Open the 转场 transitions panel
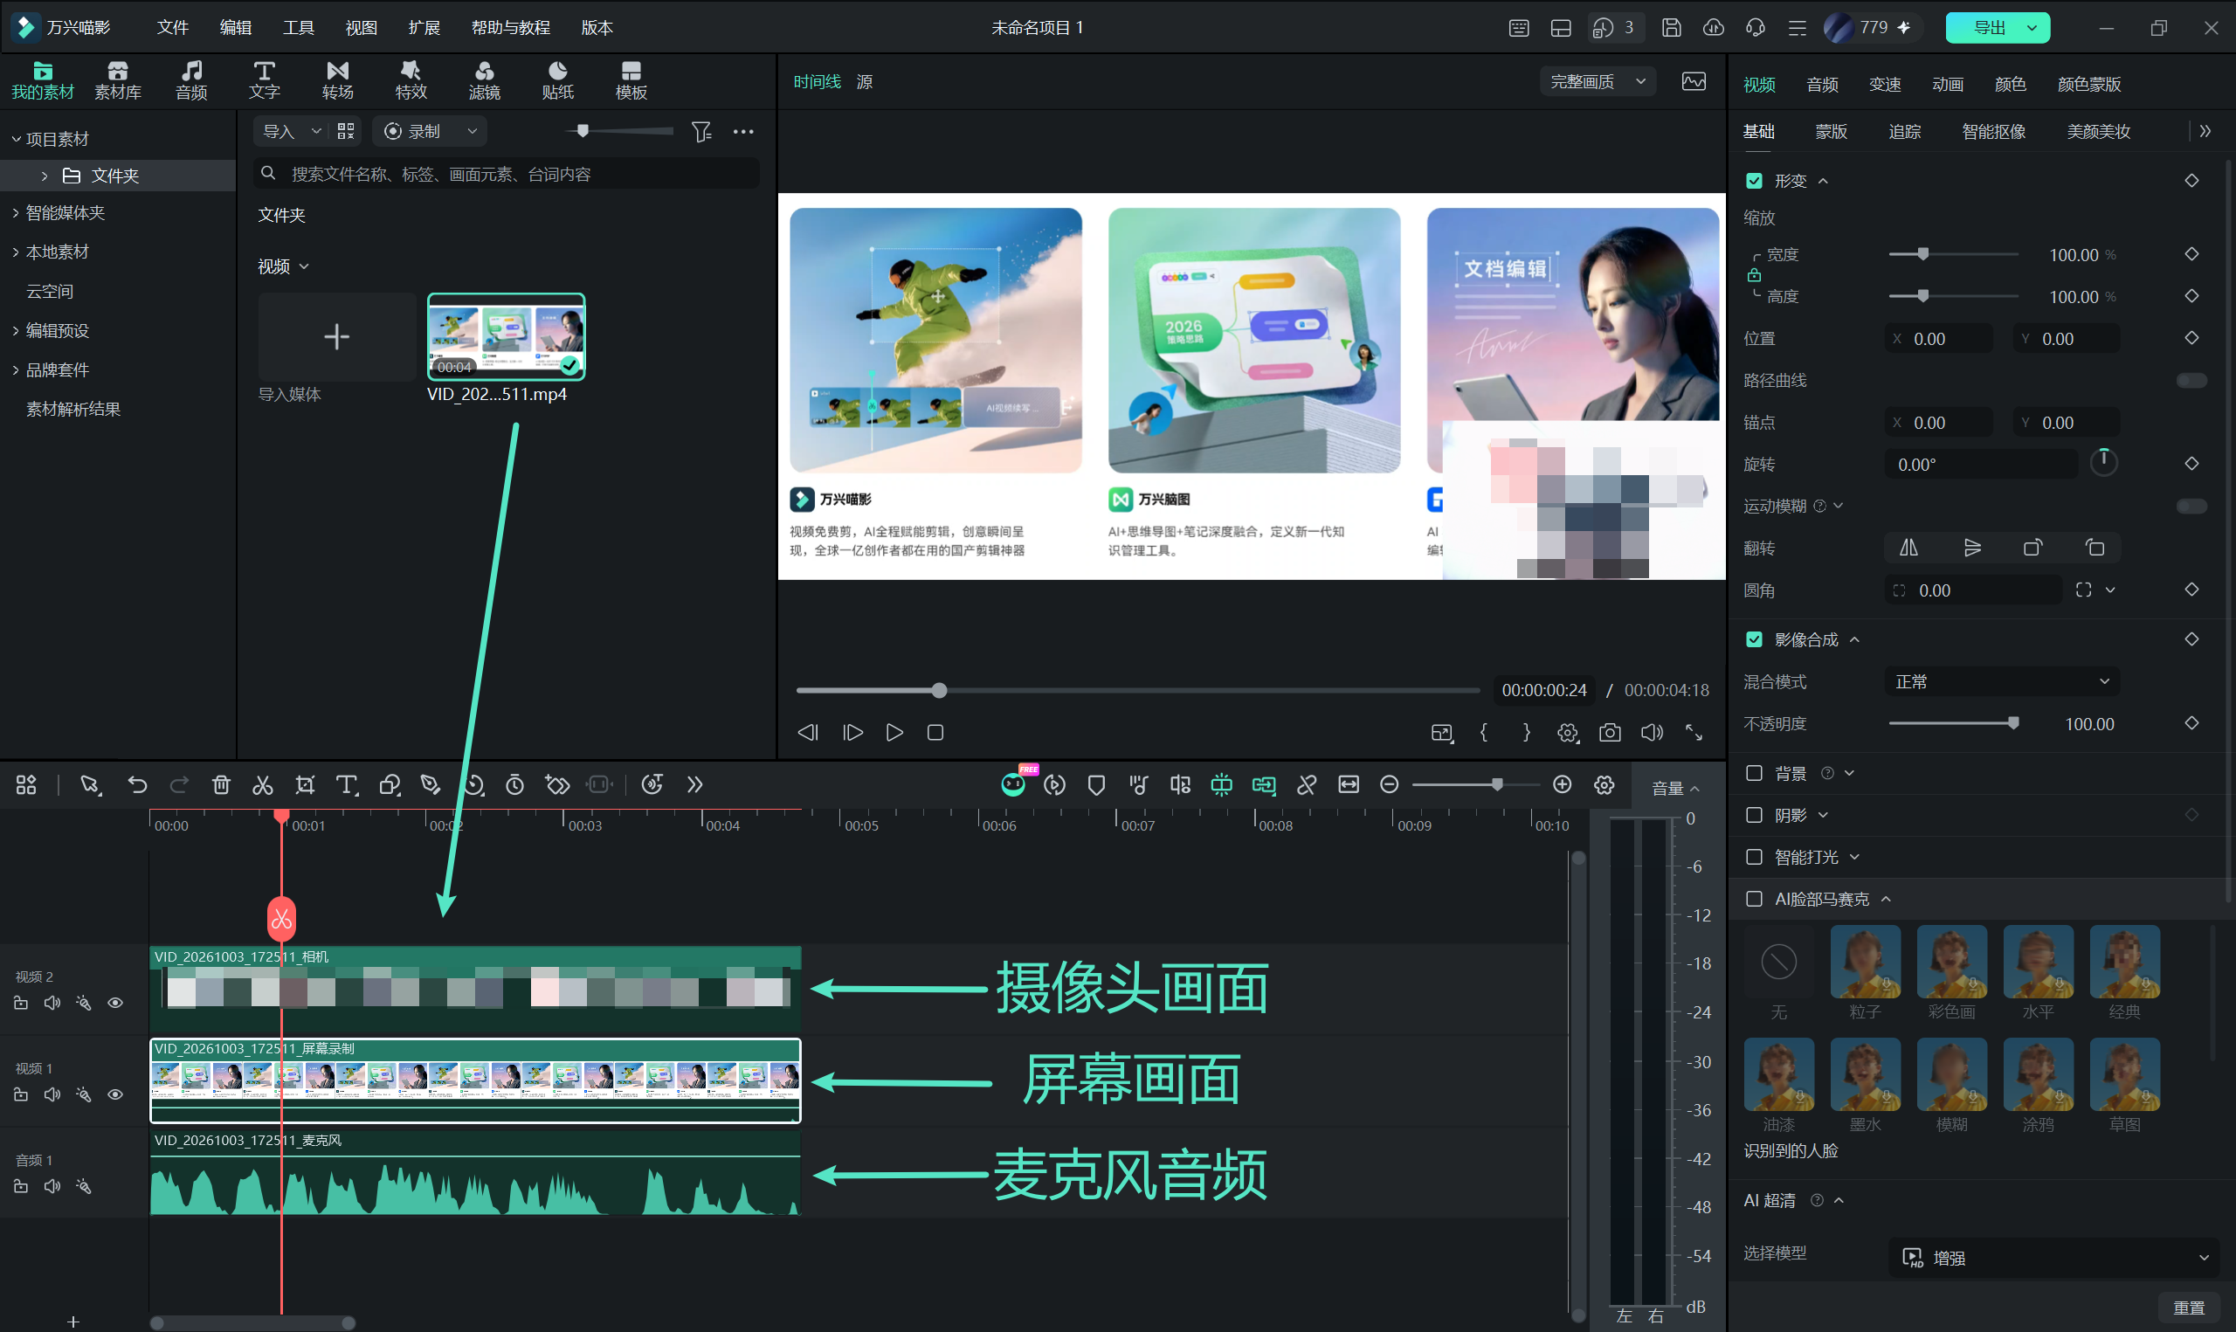Screen dimensions: 2236x1332 337,80
